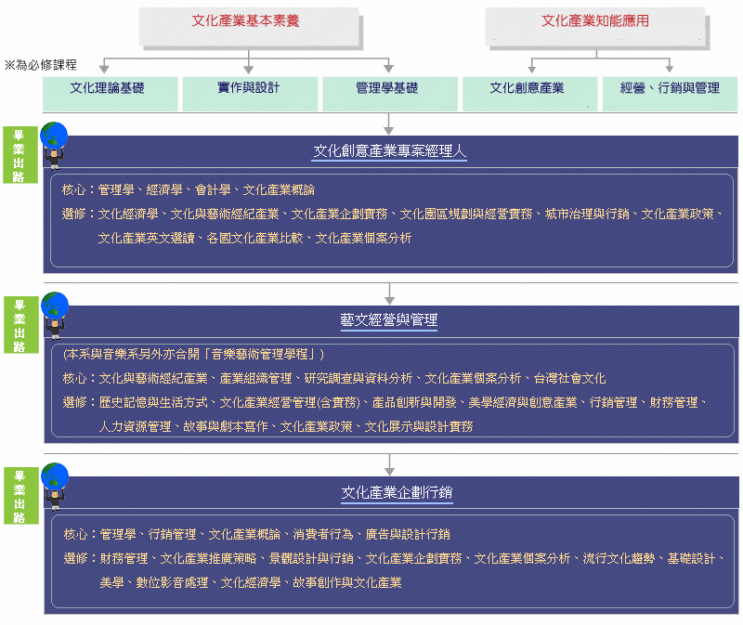Select the 文化產業知能應用 header box
The width and height of the screenshot is (743, 625).
coord(595,26)
